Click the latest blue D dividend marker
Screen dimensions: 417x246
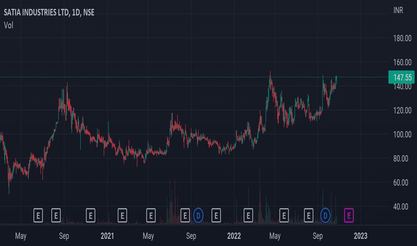325,216
